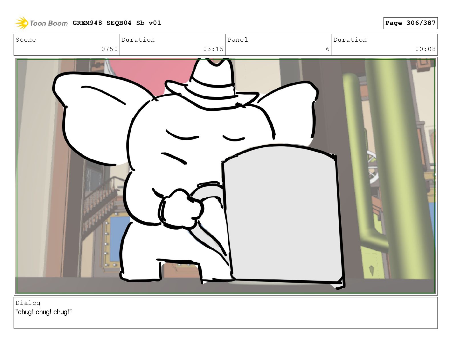Image resolution: width=452 pixels, height=349 pixels.
Task: Click the Panel label
Action: pos(238,40)
